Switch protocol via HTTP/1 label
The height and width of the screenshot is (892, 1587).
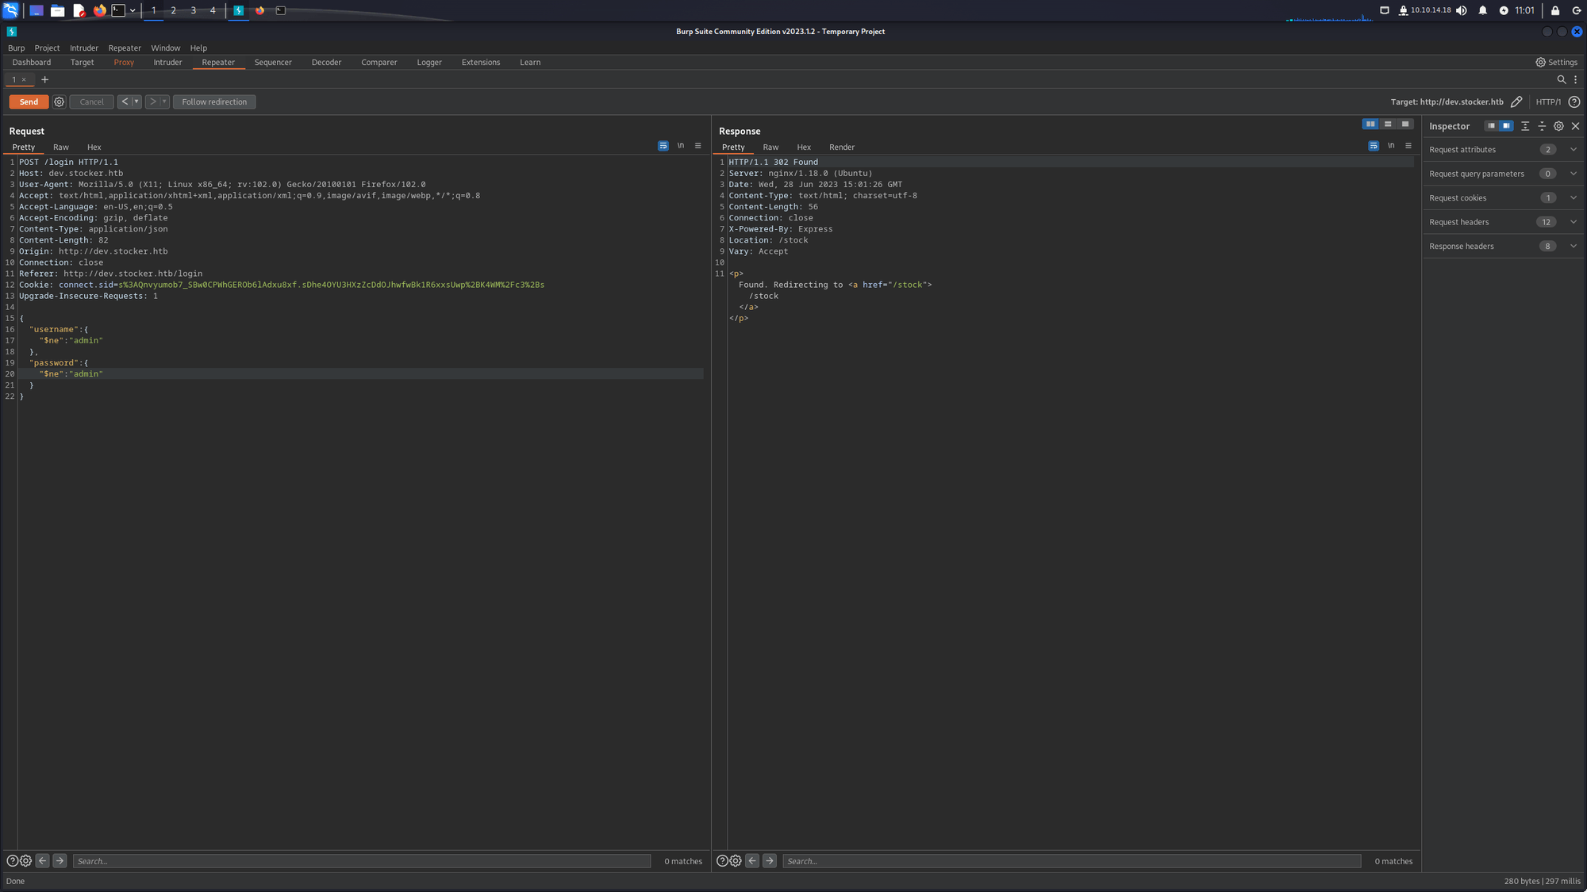click(1548, 101)
